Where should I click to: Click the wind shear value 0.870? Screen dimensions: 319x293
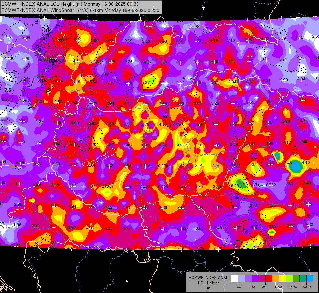(x=163, y=166)
